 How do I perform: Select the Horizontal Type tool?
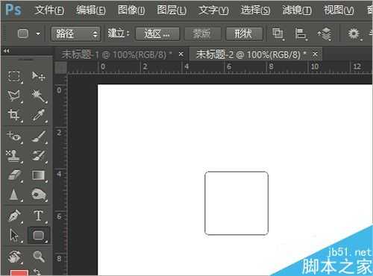(x=39, y=216)
